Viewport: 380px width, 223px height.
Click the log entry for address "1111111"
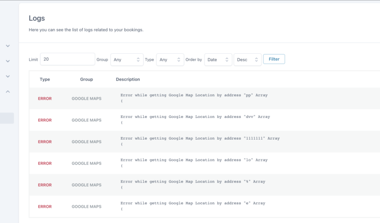(x=200, y=139)
